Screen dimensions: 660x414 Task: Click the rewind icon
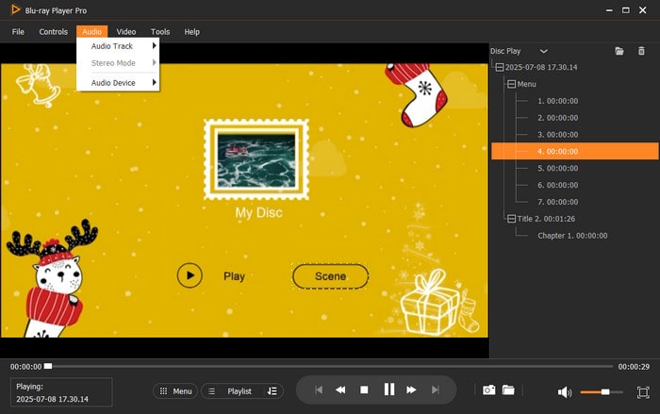[340, 389]
